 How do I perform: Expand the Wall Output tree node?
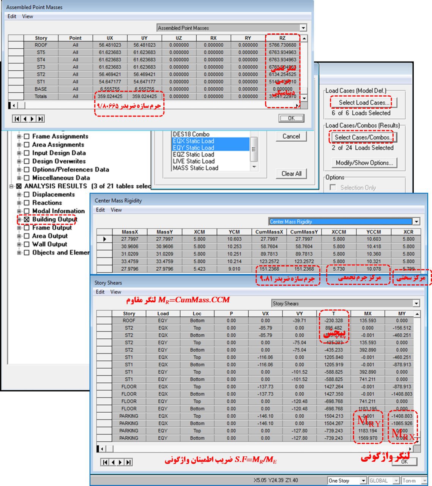click(19, 245)
